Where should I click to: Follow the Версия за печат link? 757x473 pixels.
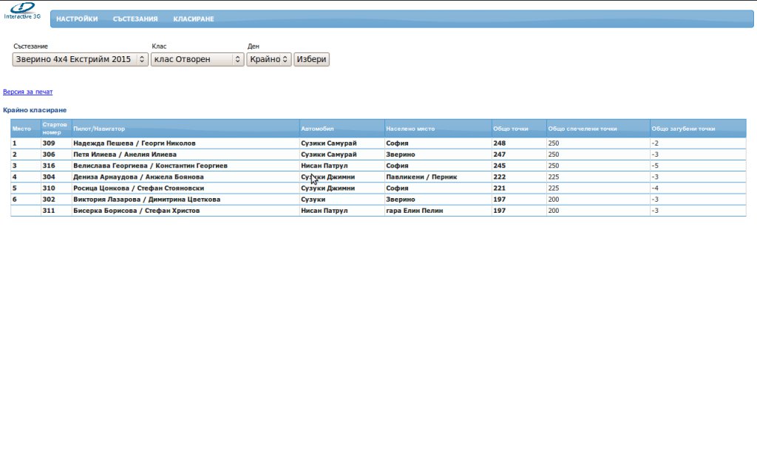pos(28,92)
